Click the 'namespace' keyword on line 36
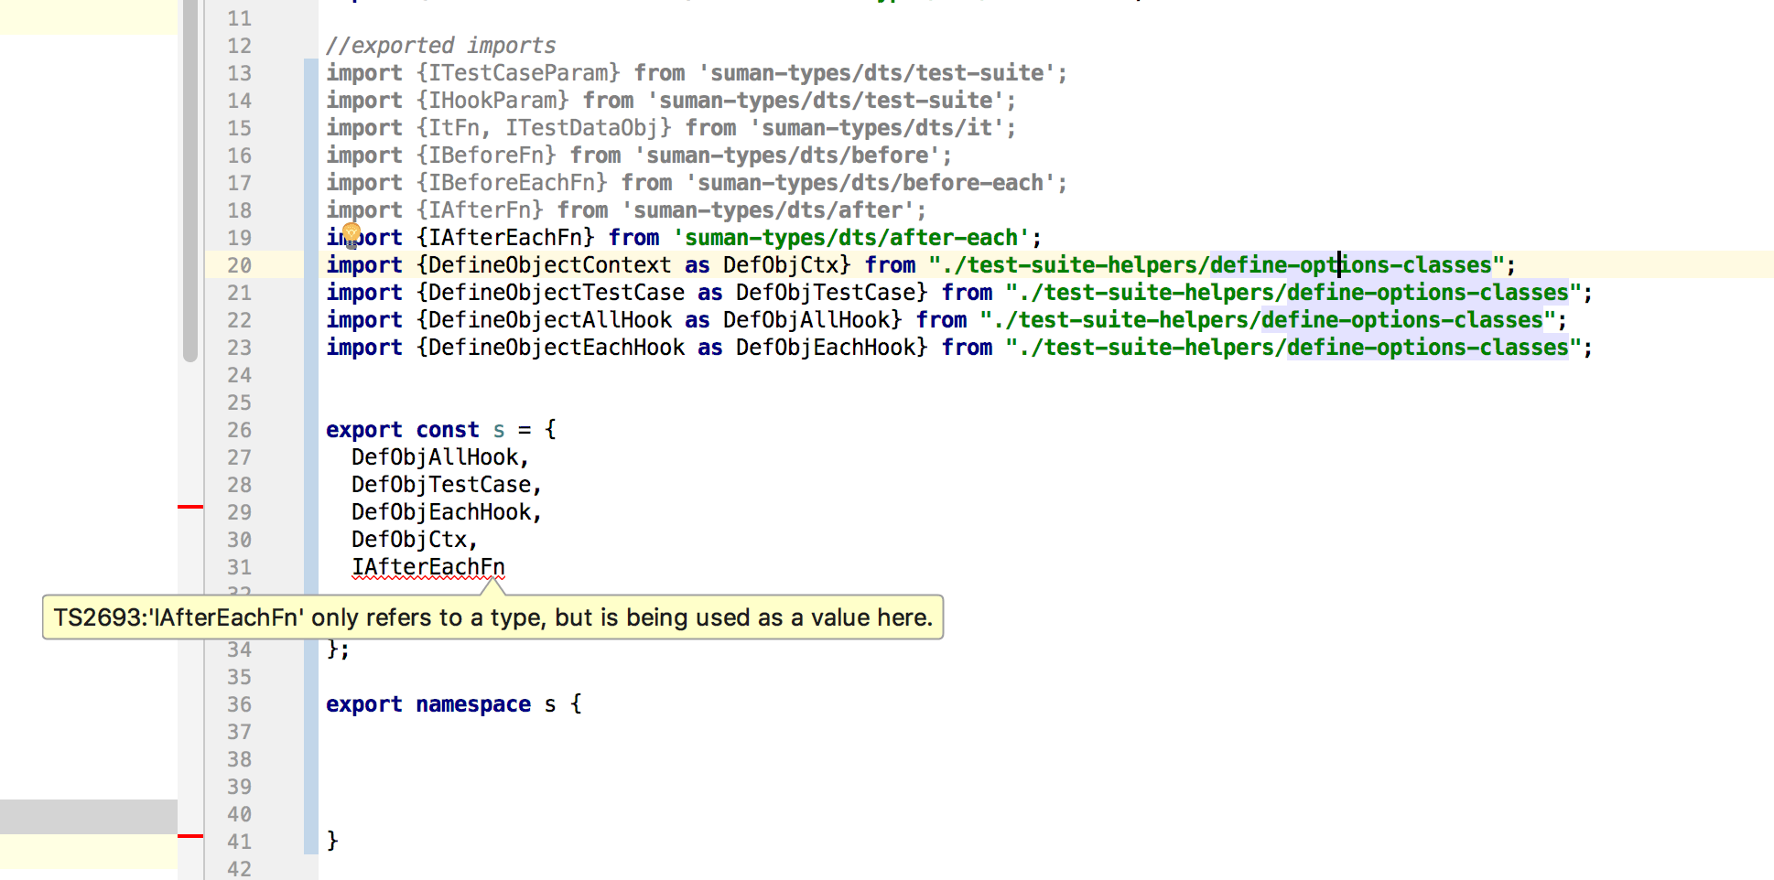Viewport: 1774px width, 880px height. (x=473, y=704)
